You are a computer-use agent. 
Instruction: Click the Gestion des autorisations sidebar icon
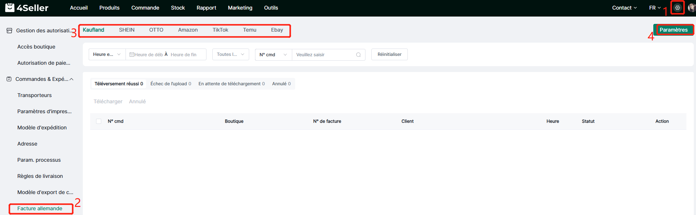10,31
